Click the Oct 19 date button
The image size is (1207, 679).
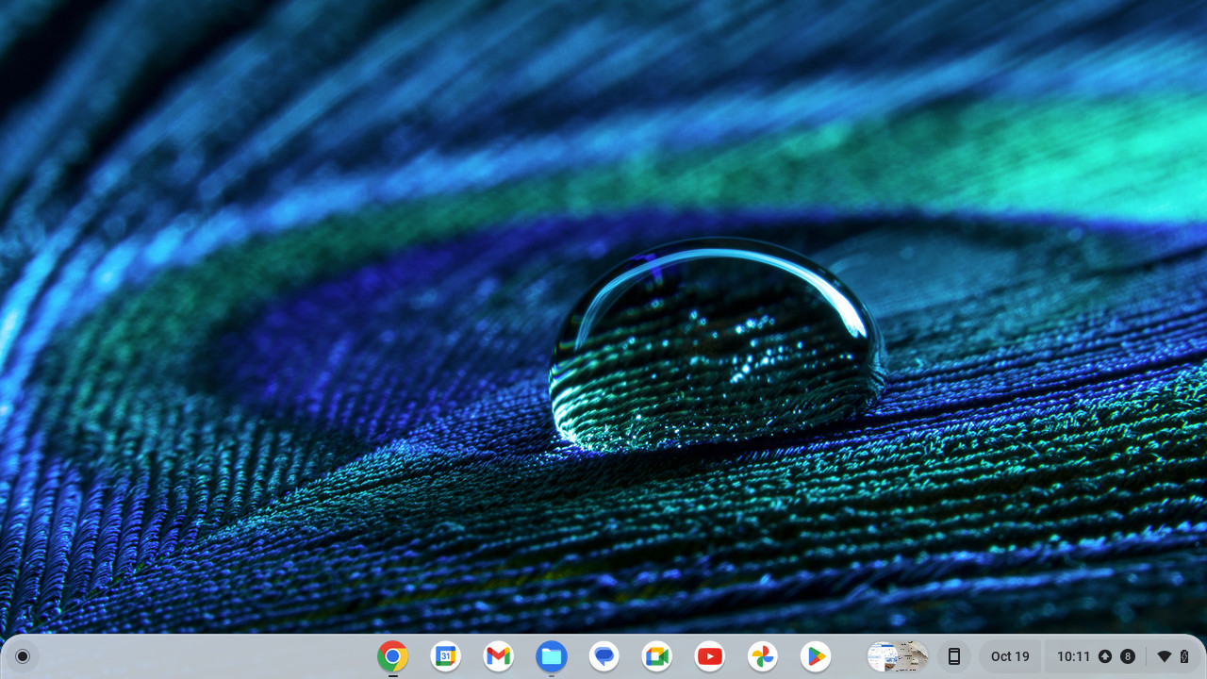[1010, 656]
